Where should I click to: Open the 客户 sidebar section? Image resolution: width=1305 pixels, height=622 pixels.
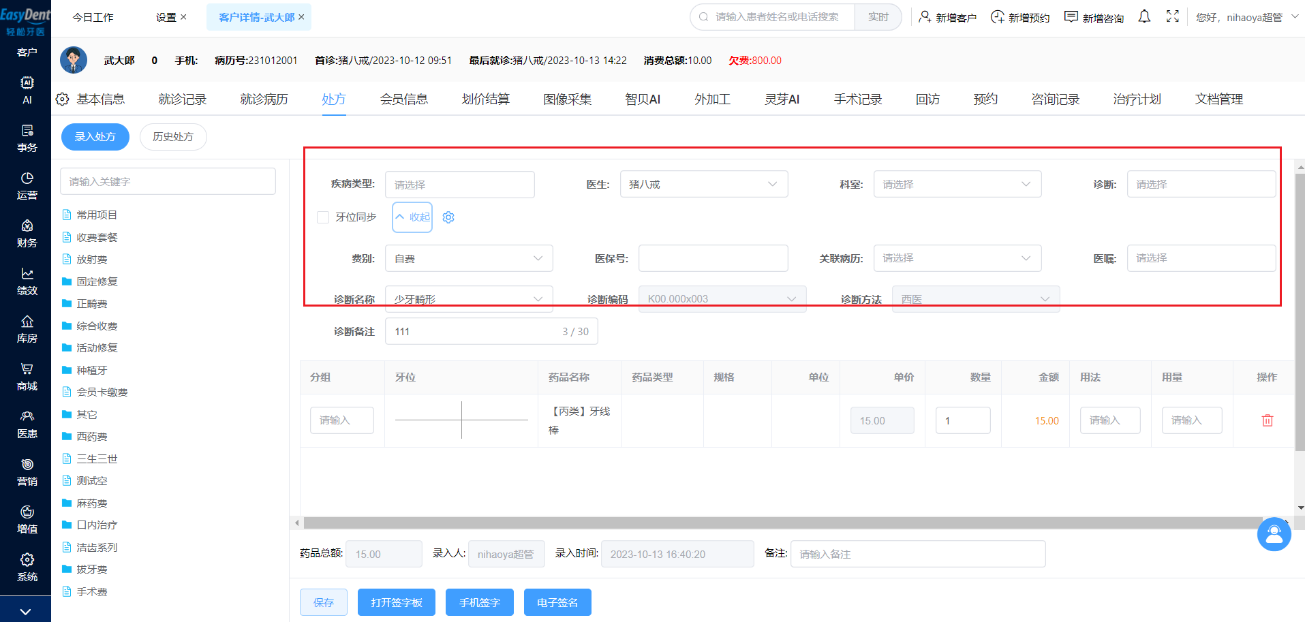(27, 52)
